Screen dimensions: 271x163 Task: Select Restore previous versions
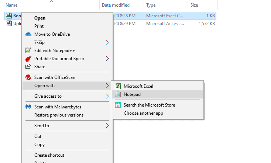click(x=68, y=115)
